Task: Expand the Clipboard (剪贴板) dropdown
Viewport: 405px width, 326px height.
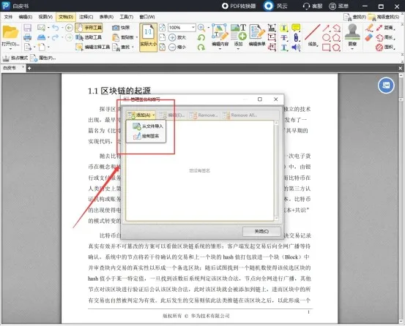Action: (137, 37)
